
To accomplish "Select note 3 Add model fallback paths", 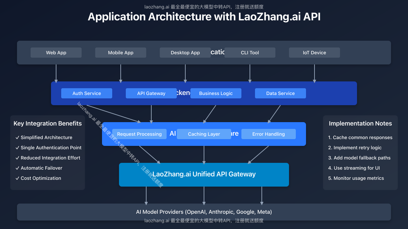I will tap(359, 158).
